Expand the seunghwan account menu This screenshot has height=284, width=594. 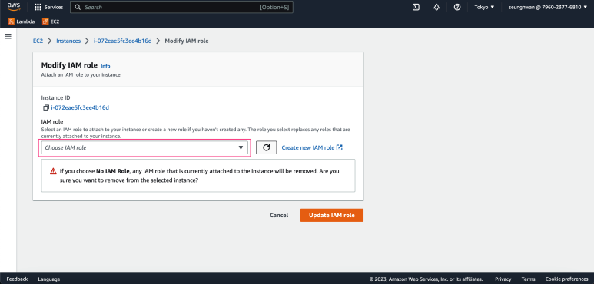point(547,7)
